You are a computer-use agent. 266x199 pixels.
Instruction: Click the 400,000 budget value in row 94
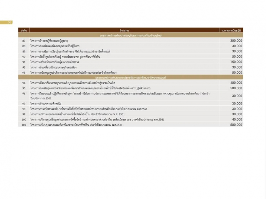click(236, 83)
